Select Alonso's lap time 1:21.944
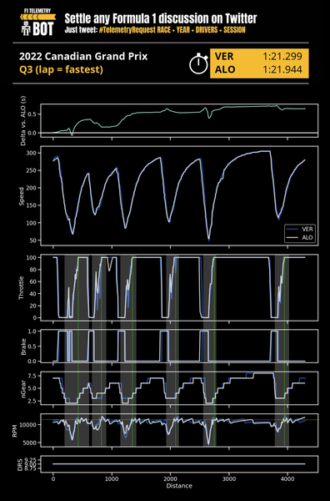 (282, 69)
